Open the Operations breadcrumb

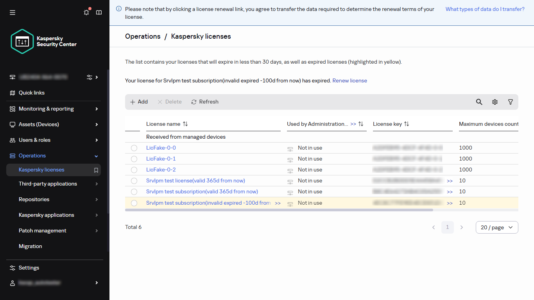tap(143, 36)
